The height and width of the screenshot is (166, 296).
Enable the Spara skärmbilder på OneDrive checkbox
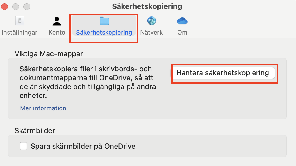click(23, 146)
